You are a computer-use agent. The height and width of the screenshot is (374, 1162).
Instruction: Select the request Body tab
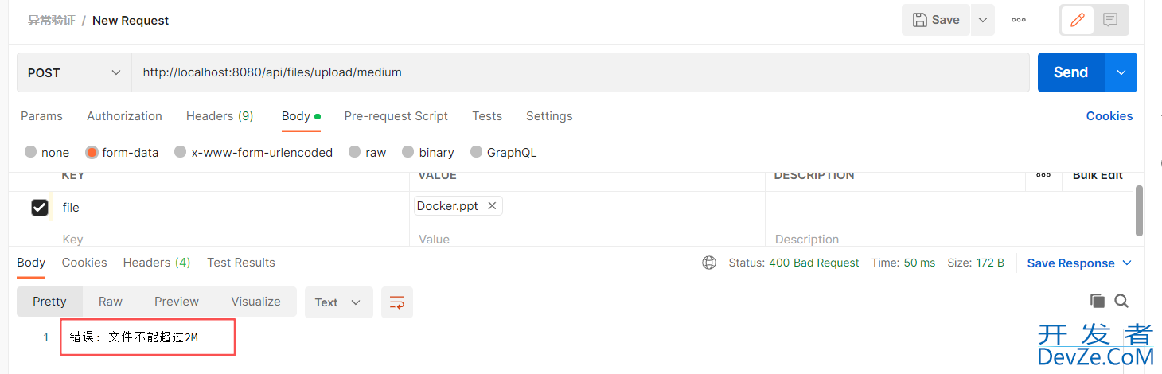click(301, 116)
